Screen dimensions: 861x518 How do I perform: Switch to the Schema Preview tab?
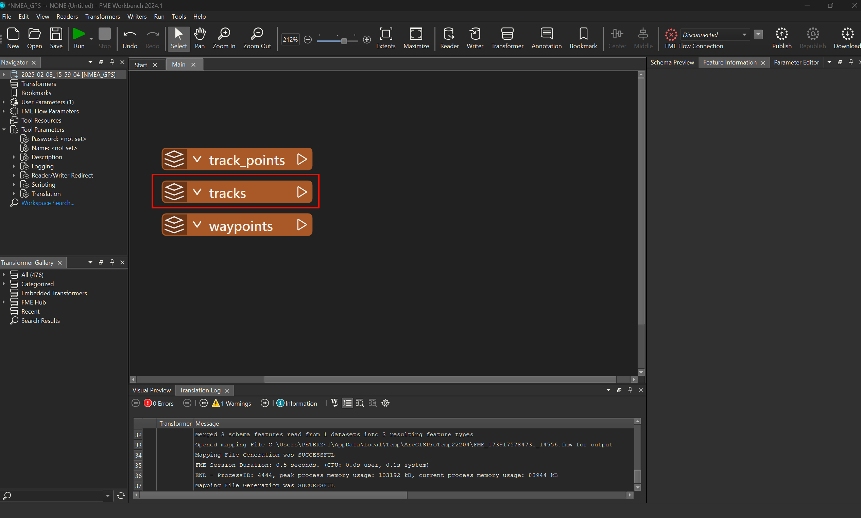[x=672, y=62]
